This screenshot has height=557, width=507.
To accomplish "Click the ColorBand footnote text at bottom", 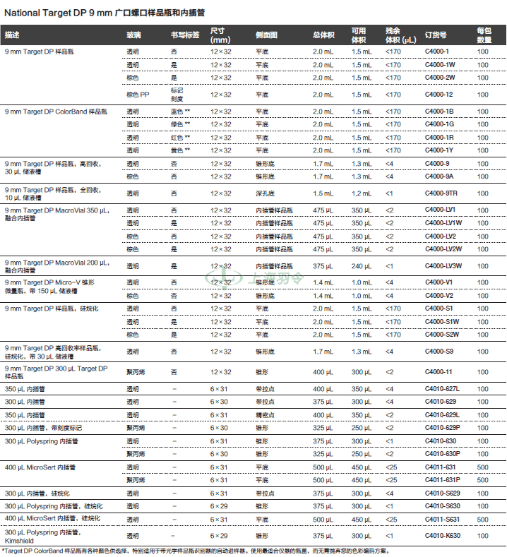I will tap(193, 551).
